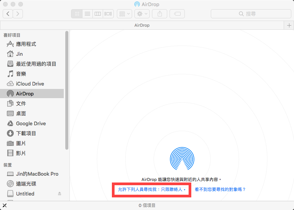
Task: Open 影片 in the sidebar
Action: tap(32, 153)
